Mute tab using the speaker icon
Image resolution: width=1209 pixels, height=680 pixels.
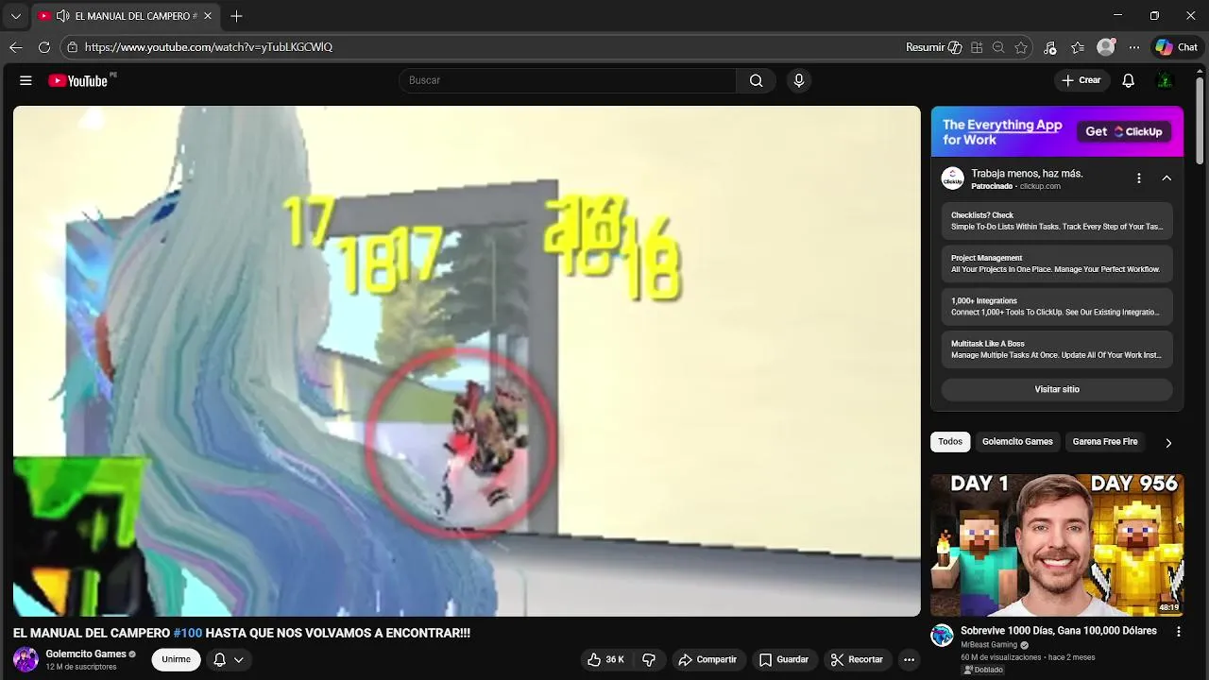[x=62, y=16]
